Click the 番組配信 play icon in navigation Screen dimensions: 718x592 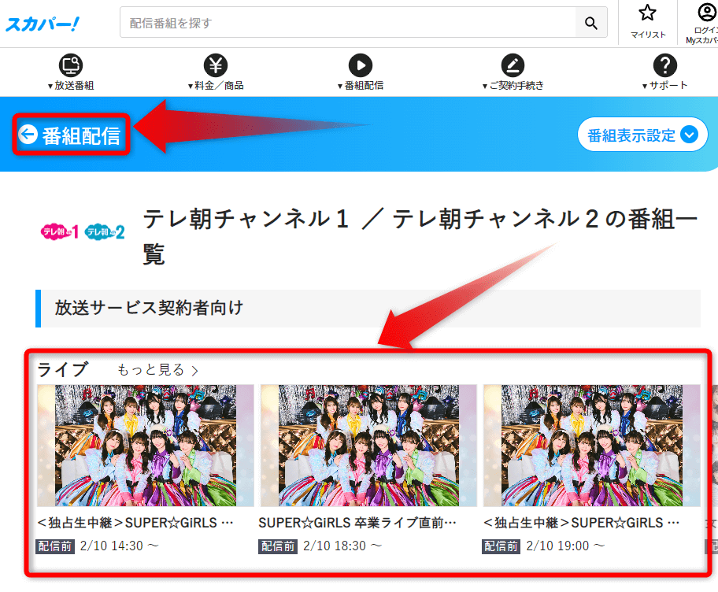(x=361, y=65)
